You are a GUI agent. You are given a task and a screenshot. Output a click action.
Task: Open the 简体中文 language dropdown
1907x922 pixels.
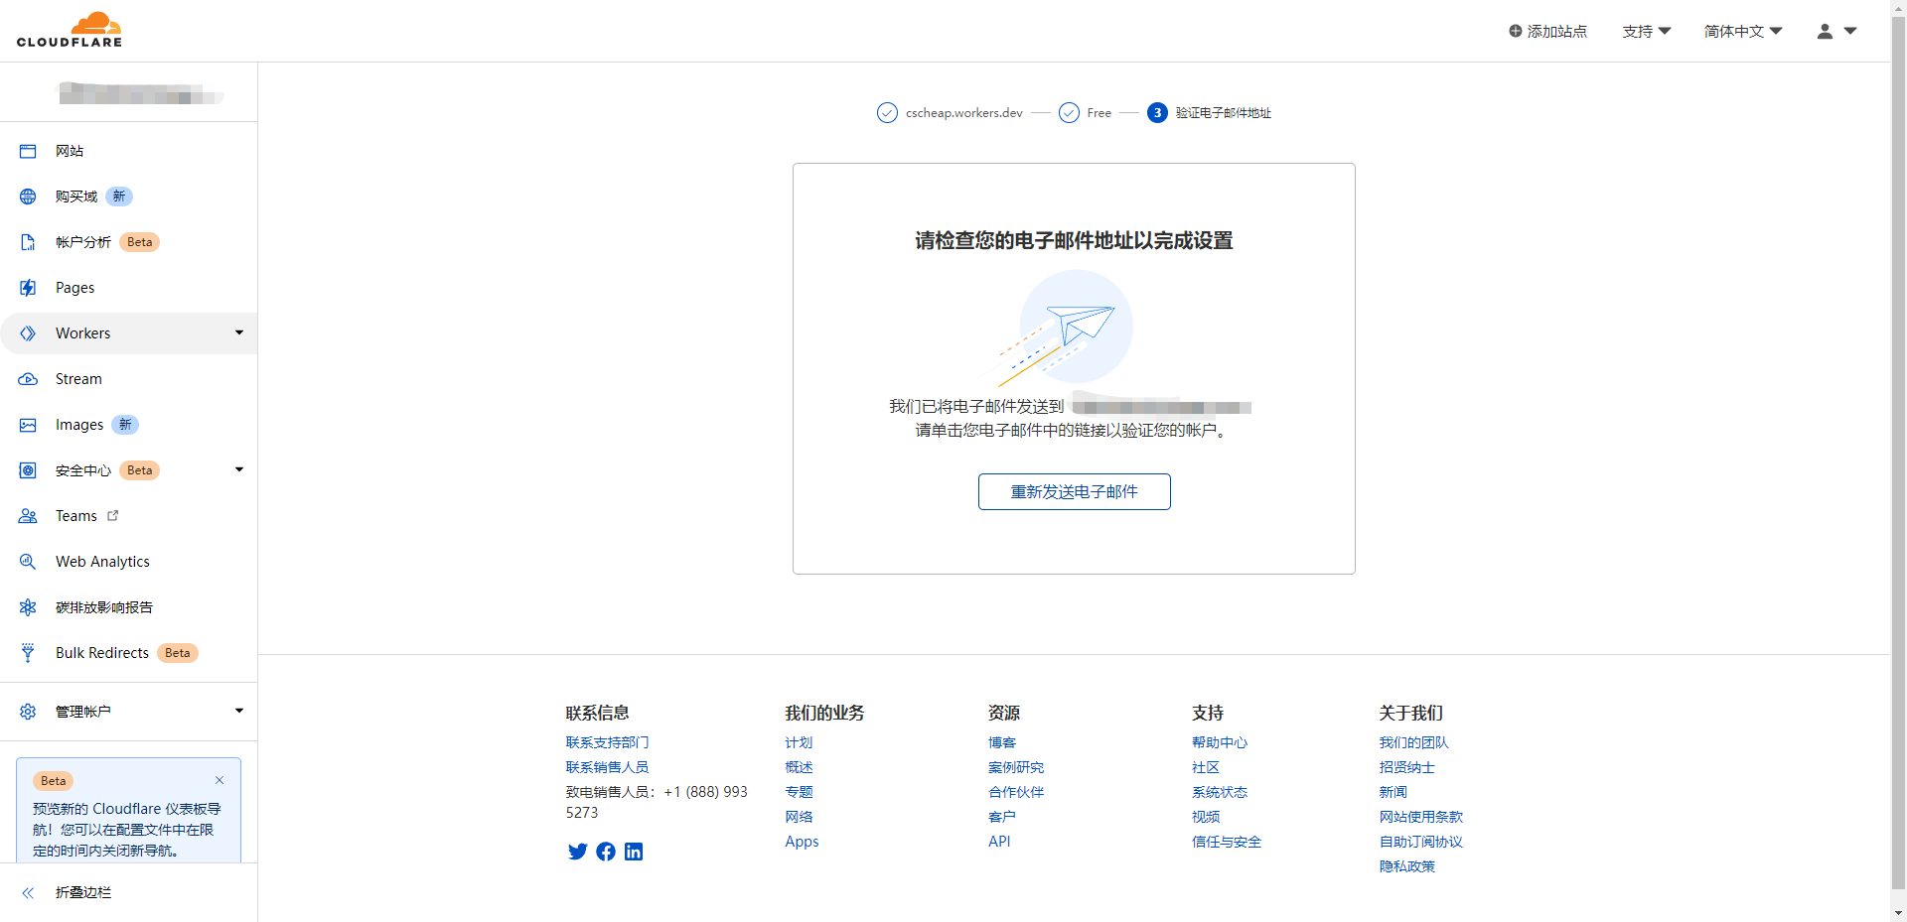1743,31
